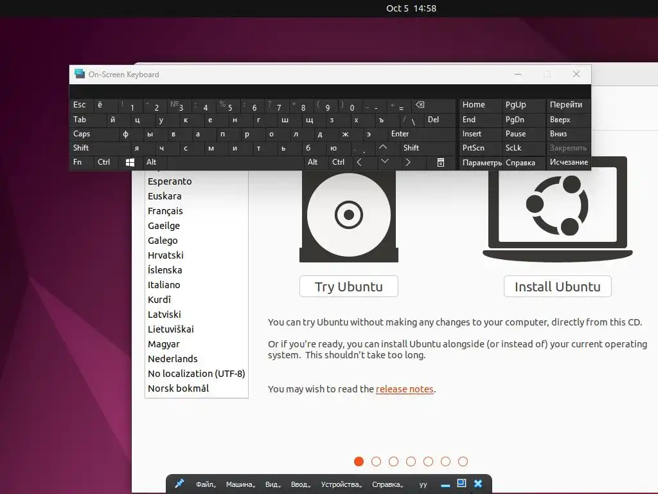Screen dimensions: 658x494
Task: Click the VirtualBox toolbar restore window icon
Action: coord(461,483)
